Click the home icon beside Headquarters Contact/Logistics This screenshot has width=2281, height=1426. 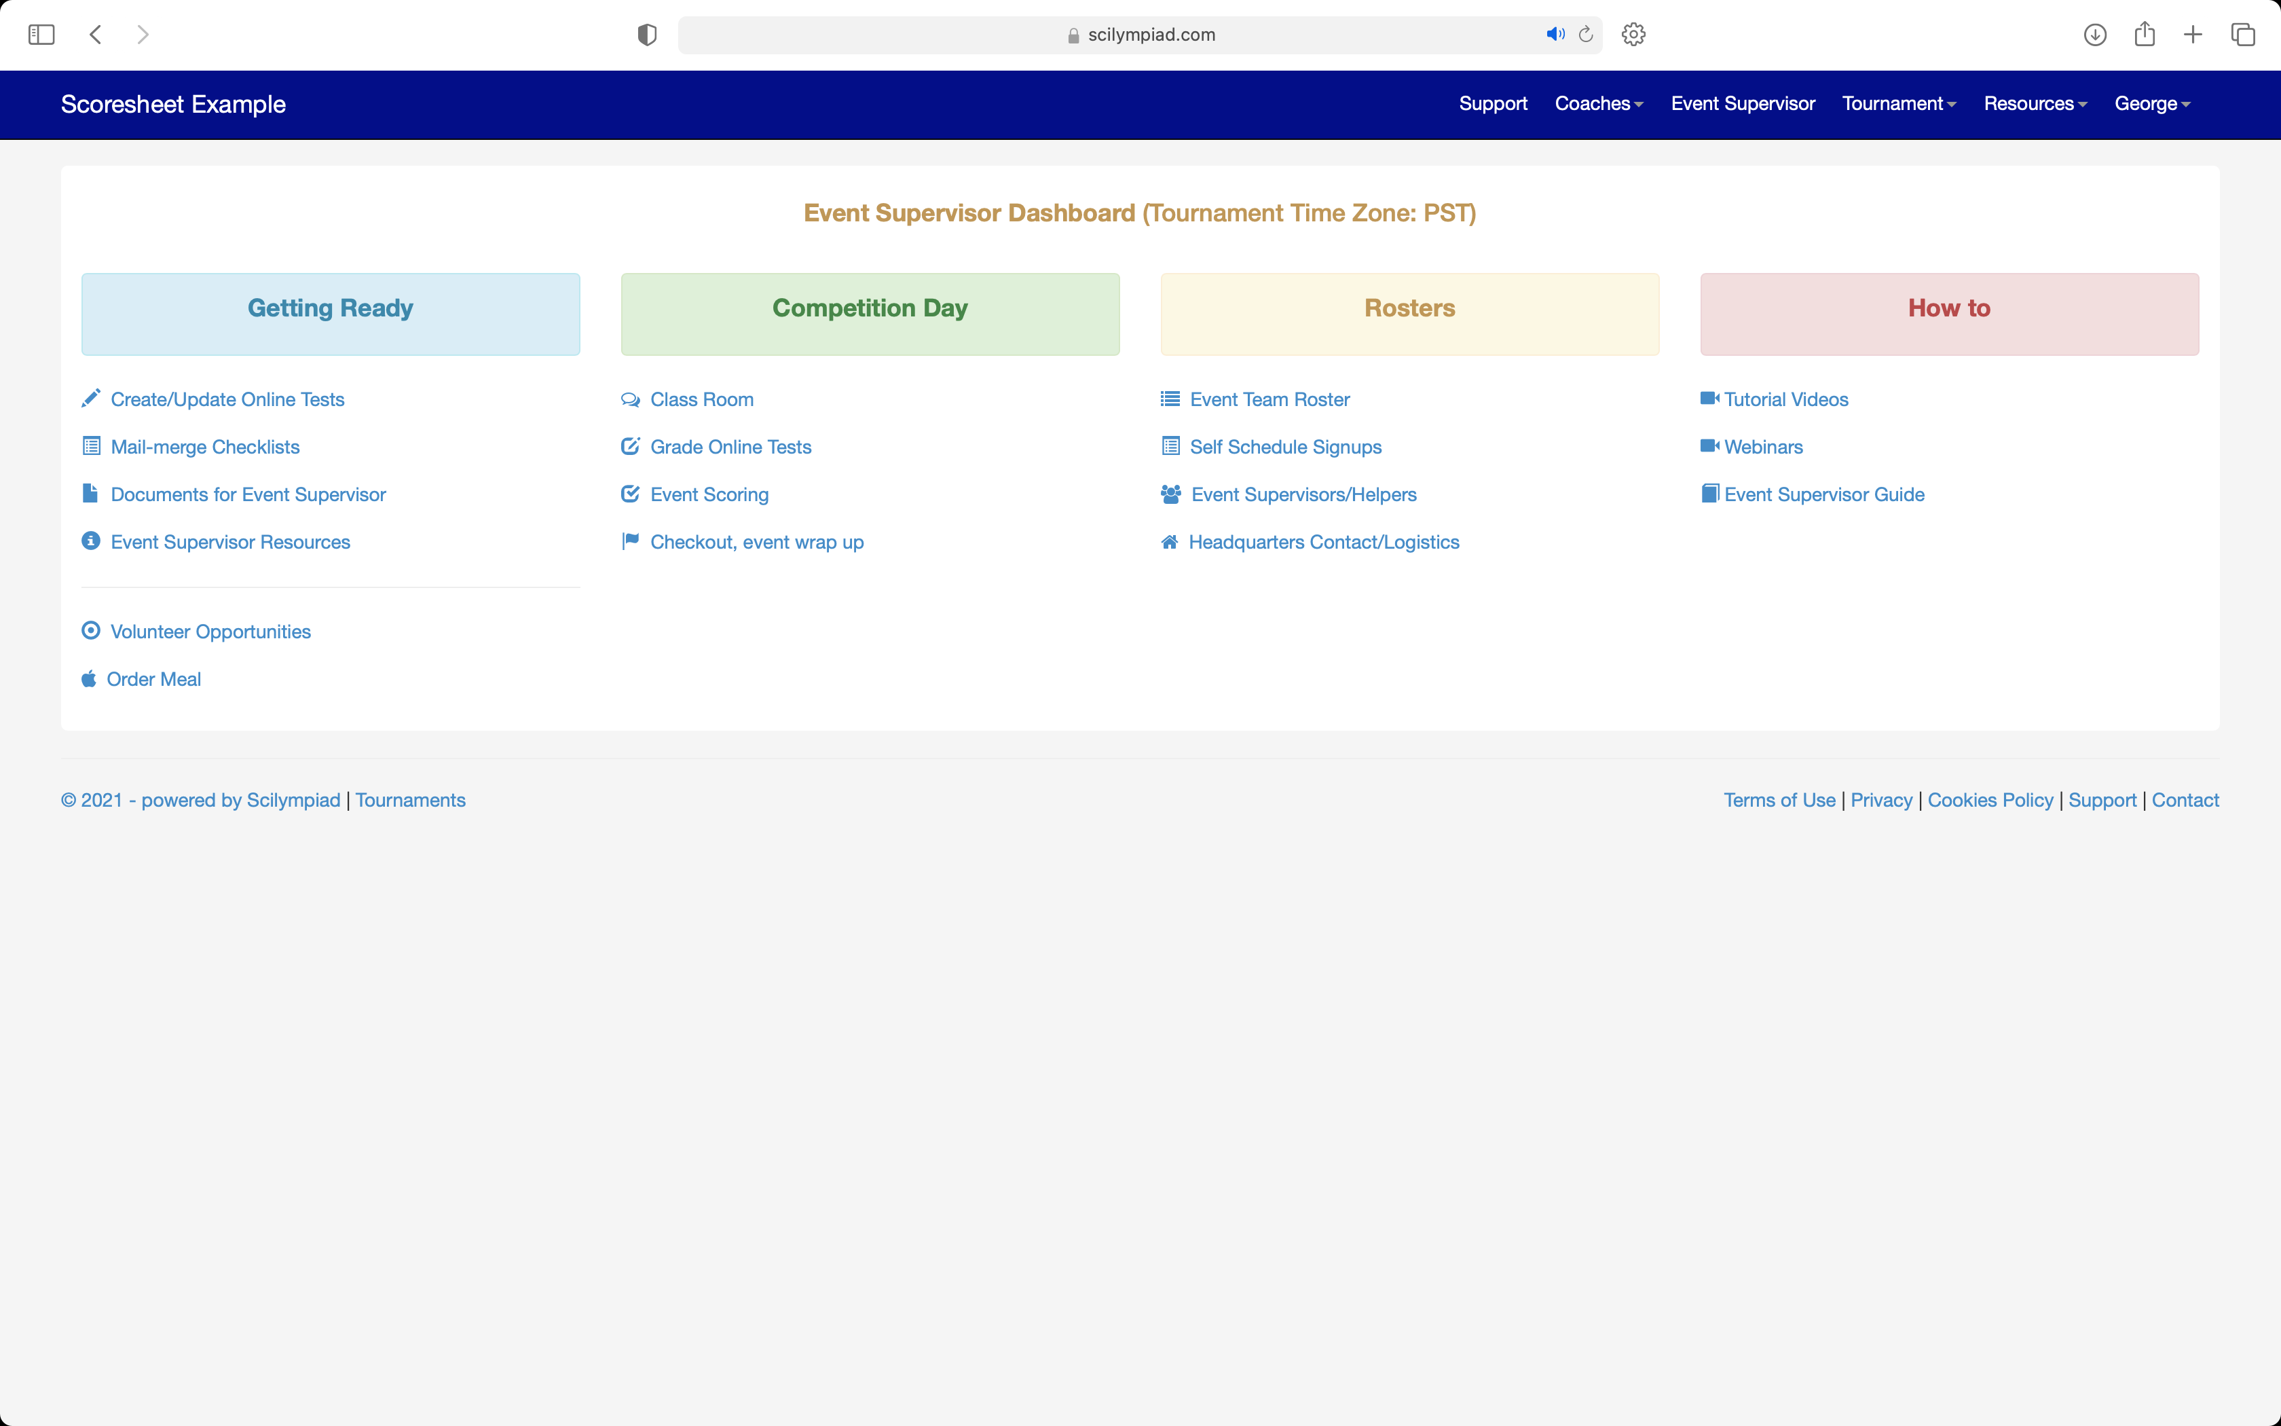pos(1170,543)
